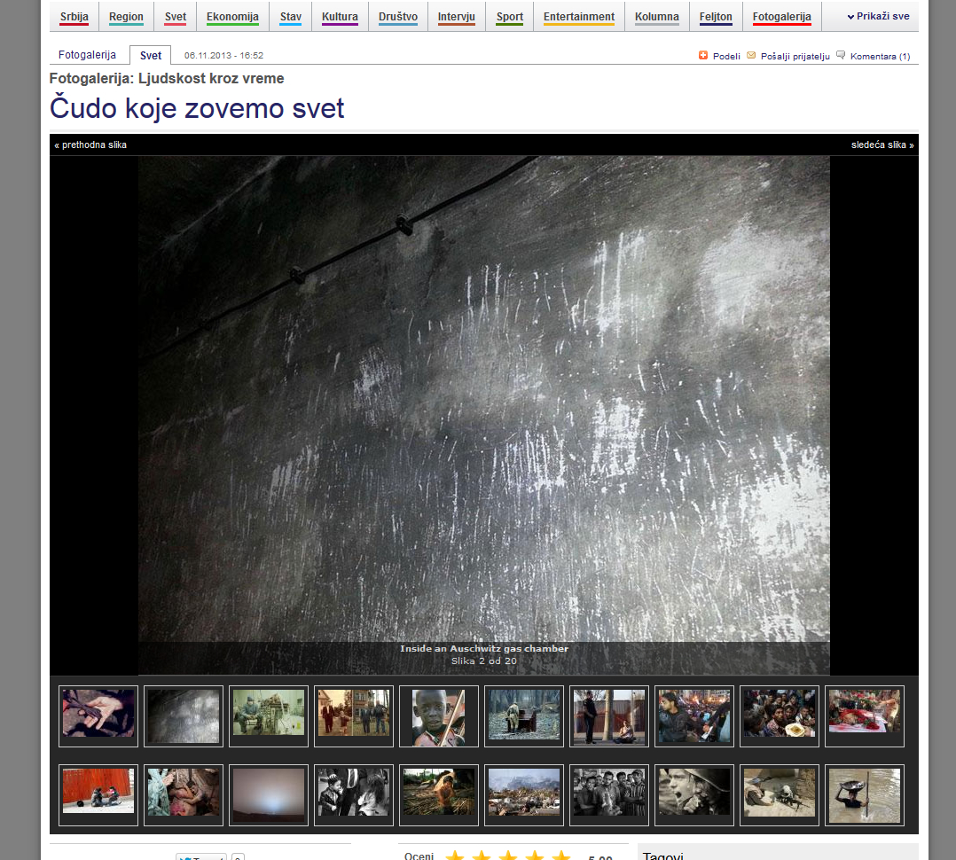The height and width of the screenshot is (860, 956).
Task: Advance with the sledeća slika link
Action: 882,145
